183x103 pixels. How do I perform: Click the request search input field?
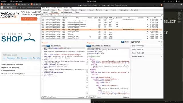[x=64, y=97]
